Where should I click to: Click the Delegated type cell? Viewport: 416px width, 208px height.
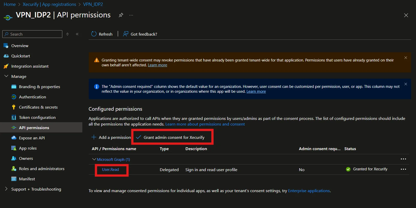pyautogui.click(x=169, y=170)
